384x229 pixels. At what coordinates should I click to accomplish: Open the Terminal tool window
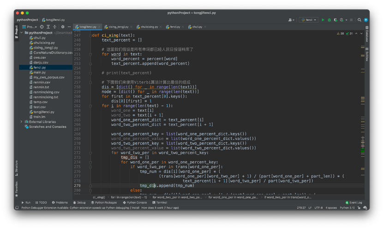tap(160, 203)
